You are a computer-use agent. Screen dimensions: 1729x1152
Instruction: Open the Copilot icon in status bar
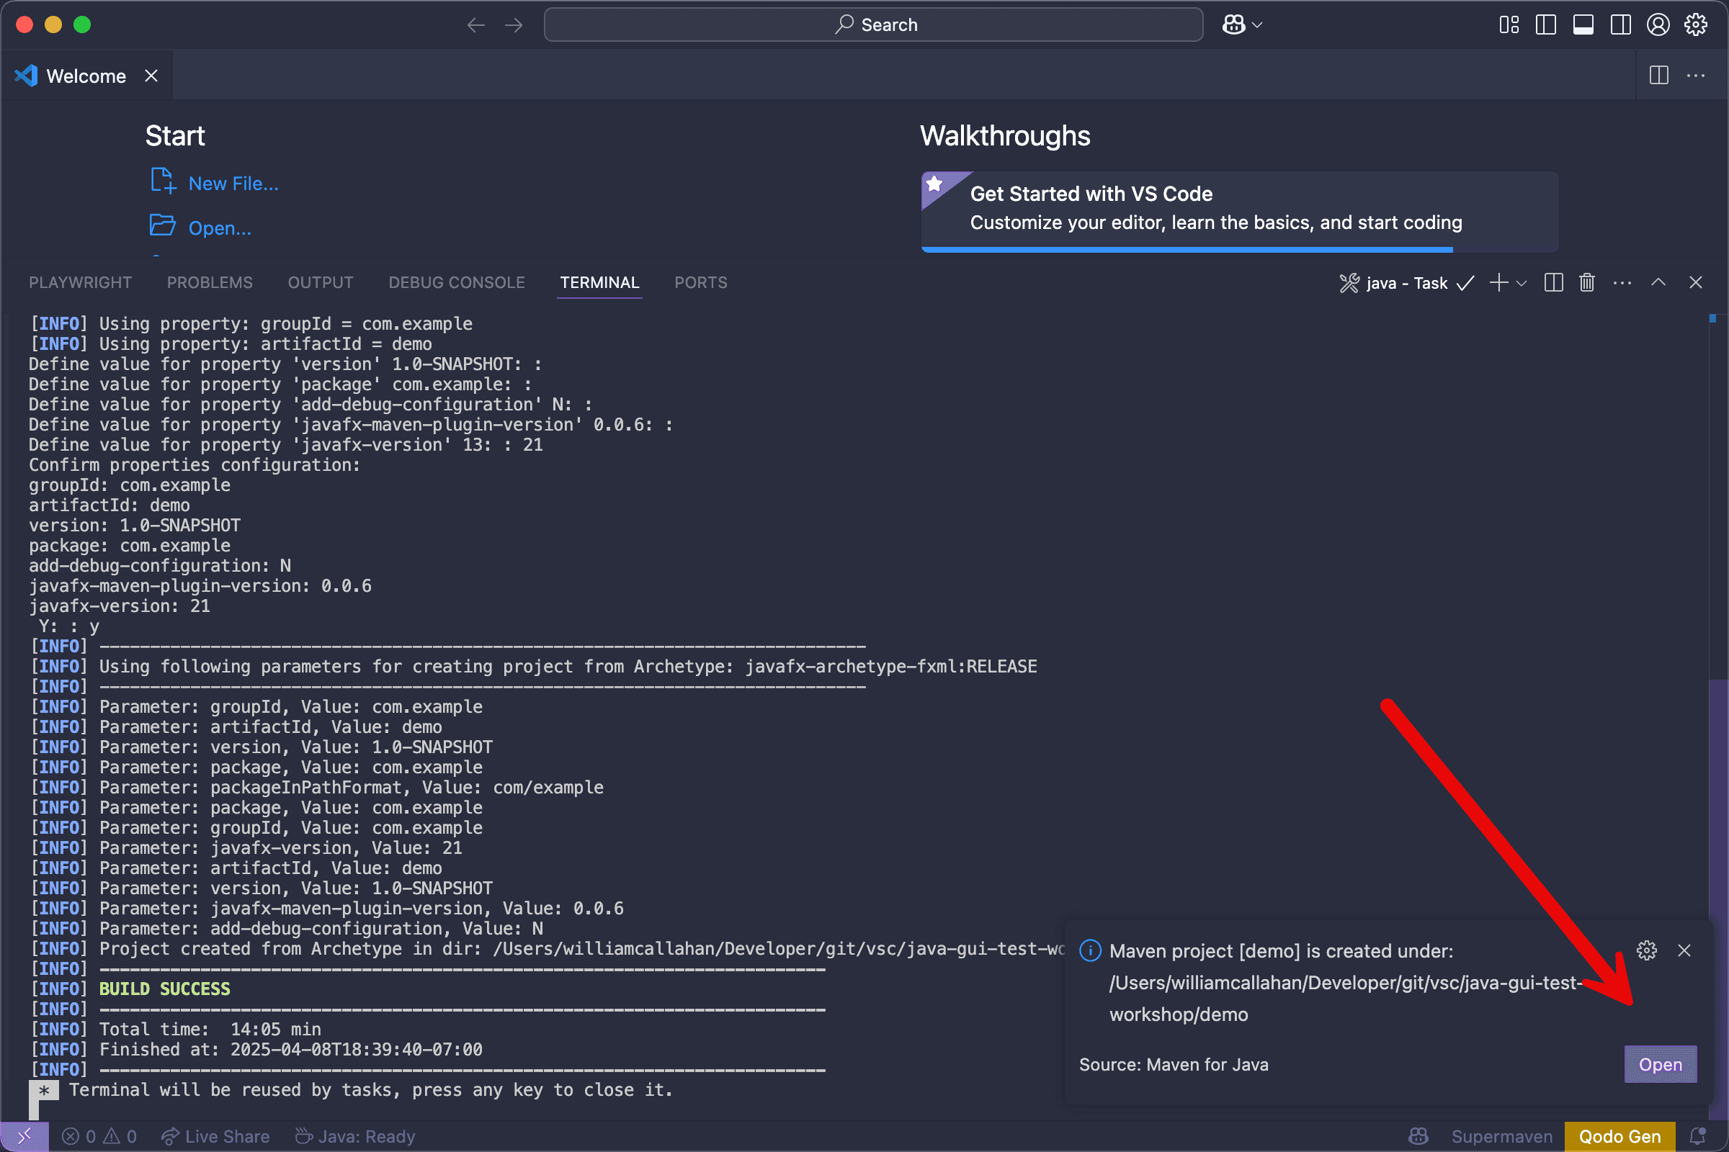pos(1419,1136)
